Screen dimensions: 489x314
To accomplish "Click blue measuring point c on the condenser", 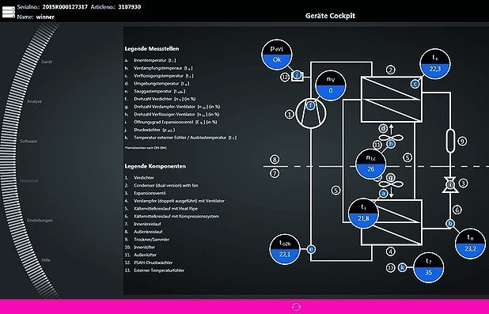I will [415, 84].
